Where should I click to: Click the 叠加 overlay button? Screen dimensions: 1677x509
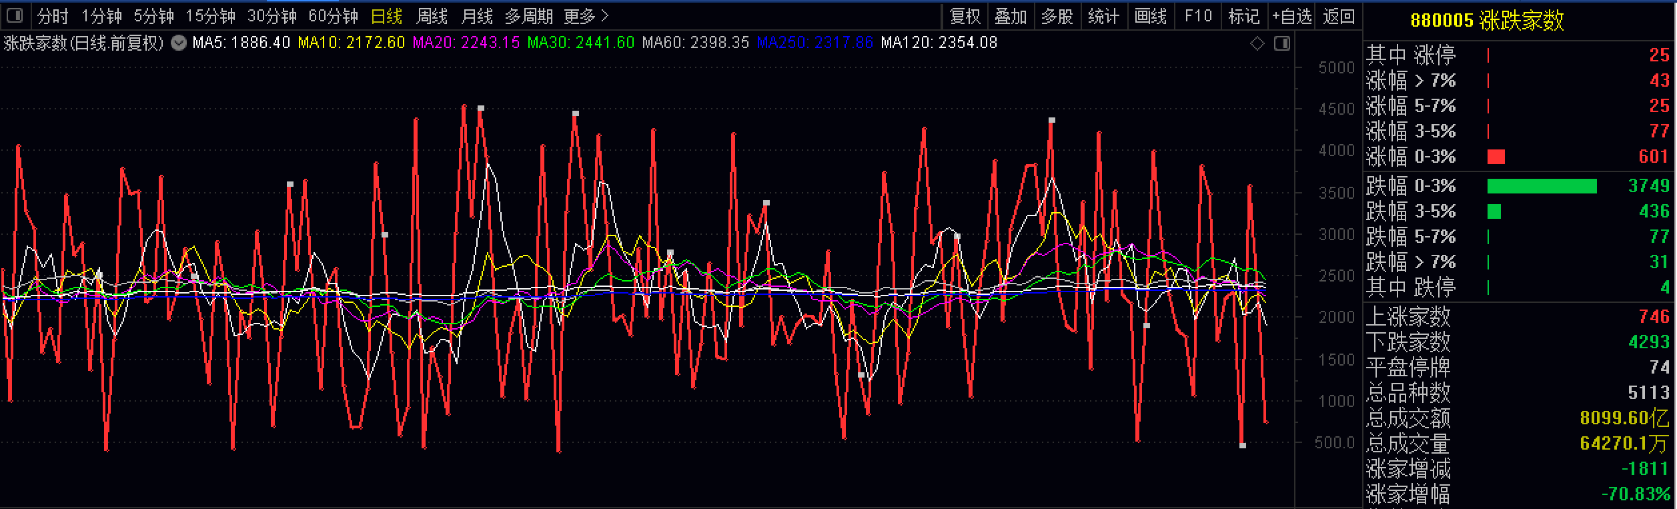tap(1011, 16)
